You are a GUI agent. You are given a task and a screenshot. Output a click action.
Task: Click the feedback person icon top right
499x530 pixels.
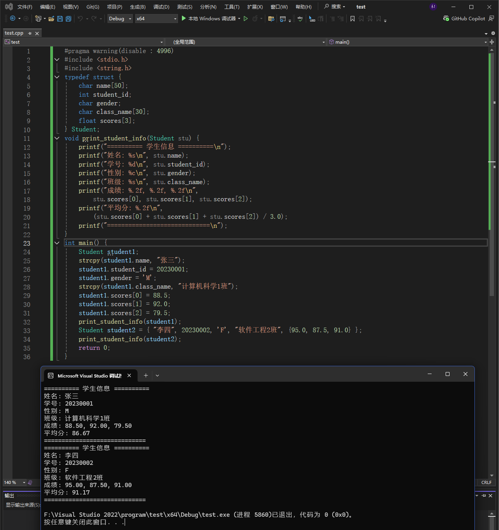[491, 18]
